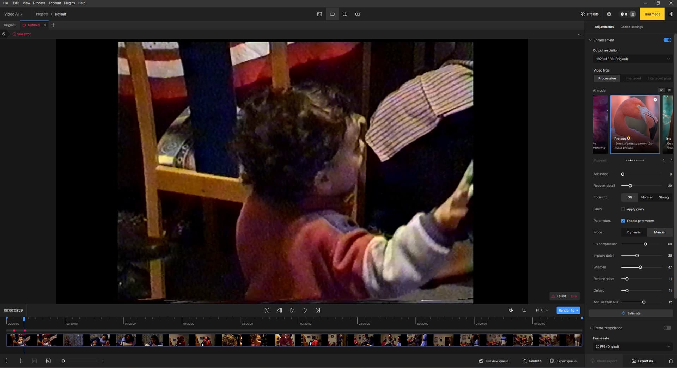The width and height of the screenshot is (677, 368).
Task: Open the user account avatar
Action: (x=633, y=14)
